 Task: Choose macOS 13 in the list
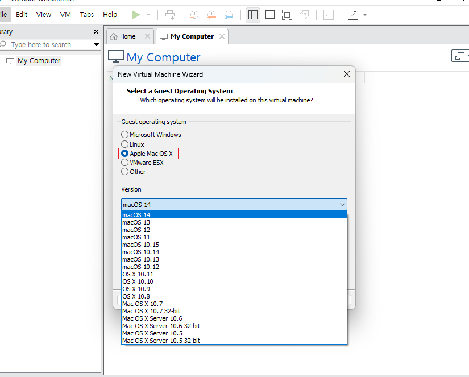coord(234,222)
